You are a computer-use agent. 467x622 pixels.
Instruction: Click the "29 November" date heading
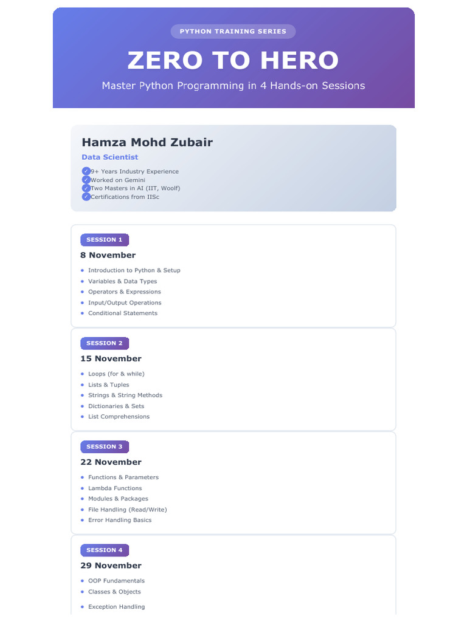point(111,566)
